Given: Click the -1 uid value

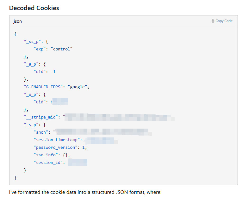Looking at the screenshot, I should [x=53, y=72].
